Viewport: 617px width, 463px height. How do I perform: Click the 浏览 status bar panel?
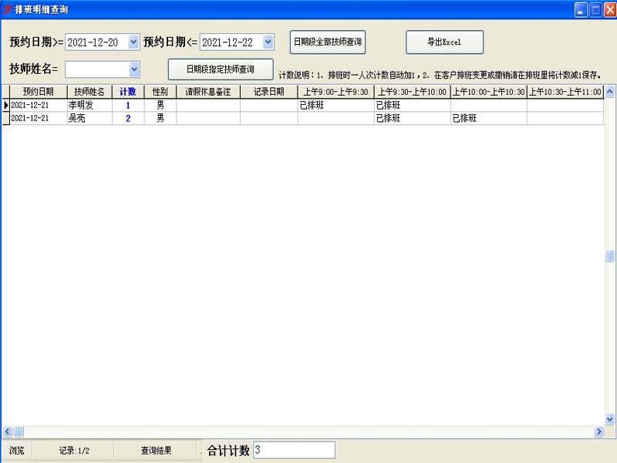(16, 451)
